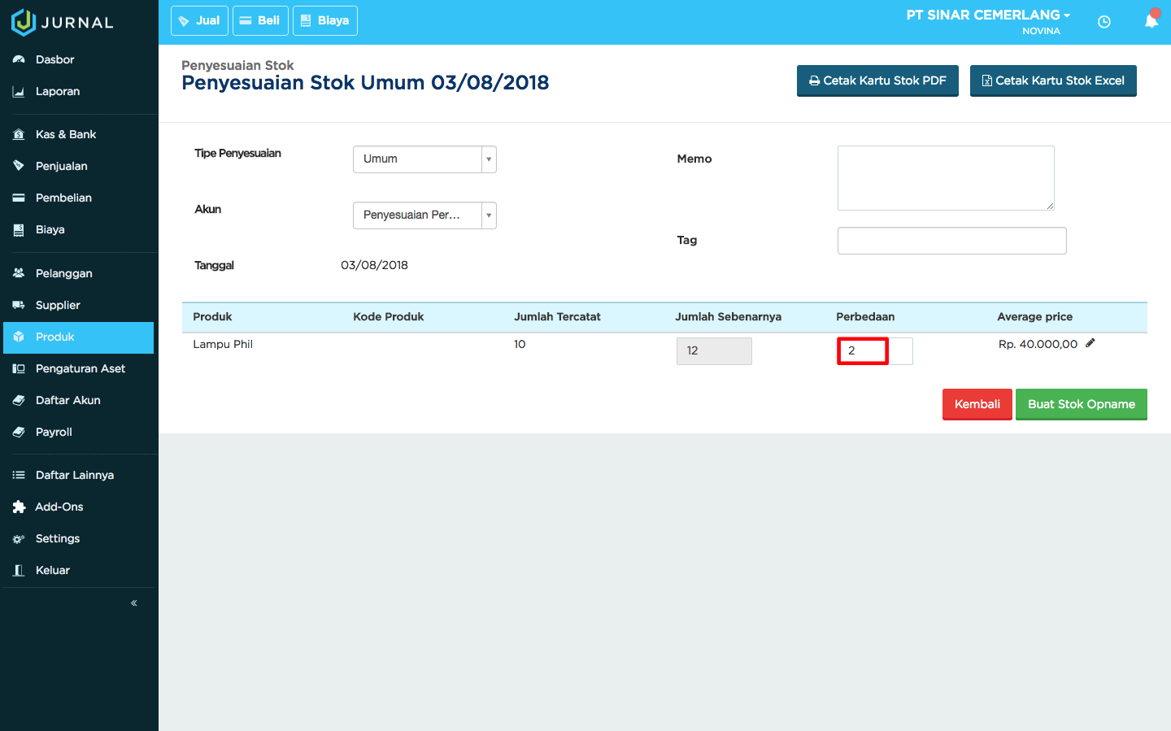This screenshot has width=1171, height=731.
Task: Open the recent activity clock icon
Action: click(x=1104, y=22)
